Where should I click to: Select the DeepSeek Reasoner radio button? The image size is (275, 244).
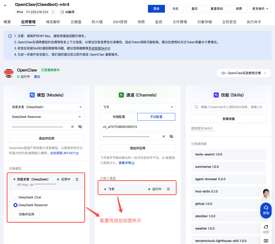coord(15,205)
